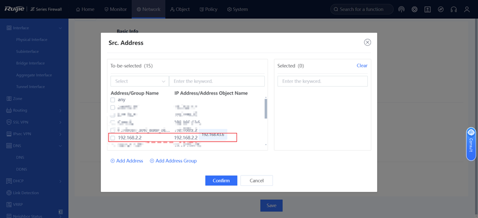
Task: Click the Interface icon in sidebar
Action: coord(9,28)
